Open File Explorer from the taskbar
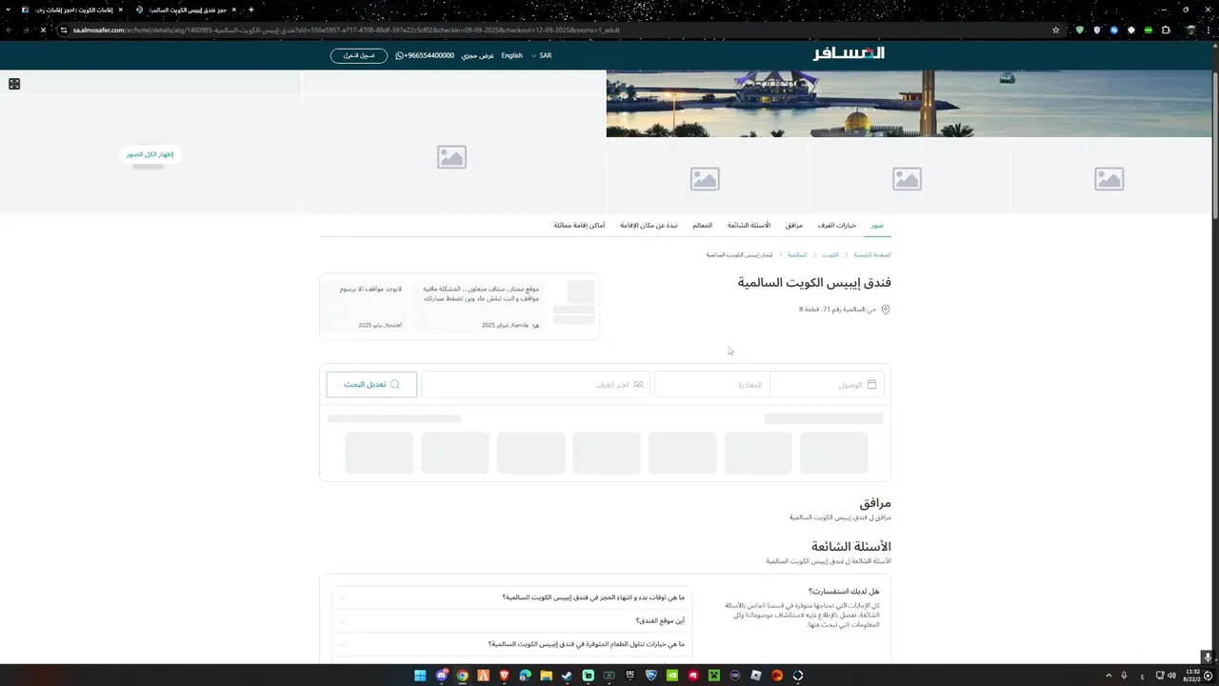The height and width of the screenshot is (686, 1219). (546, 676)
